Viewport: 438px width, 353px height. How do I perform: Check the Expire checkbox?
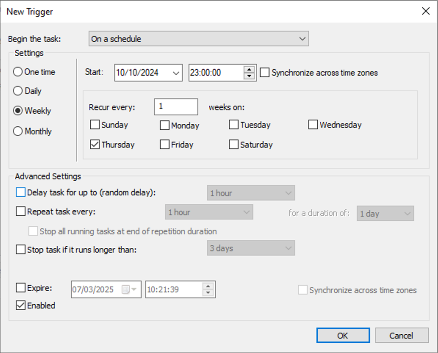[21, 288]
